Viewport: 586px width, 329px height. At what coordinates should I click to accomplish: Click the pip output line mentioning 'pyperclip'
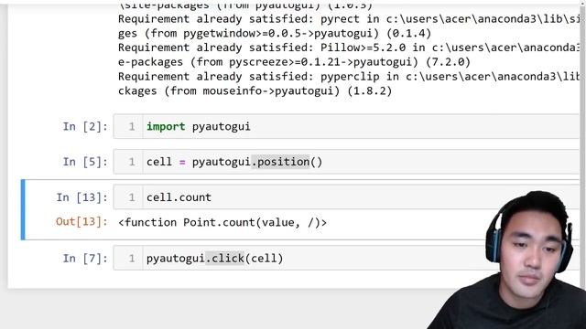pyautogui.click(x=348, y=77)
